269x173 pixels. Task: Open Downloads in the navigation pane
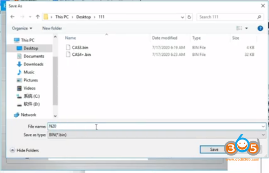pos(33,64)
